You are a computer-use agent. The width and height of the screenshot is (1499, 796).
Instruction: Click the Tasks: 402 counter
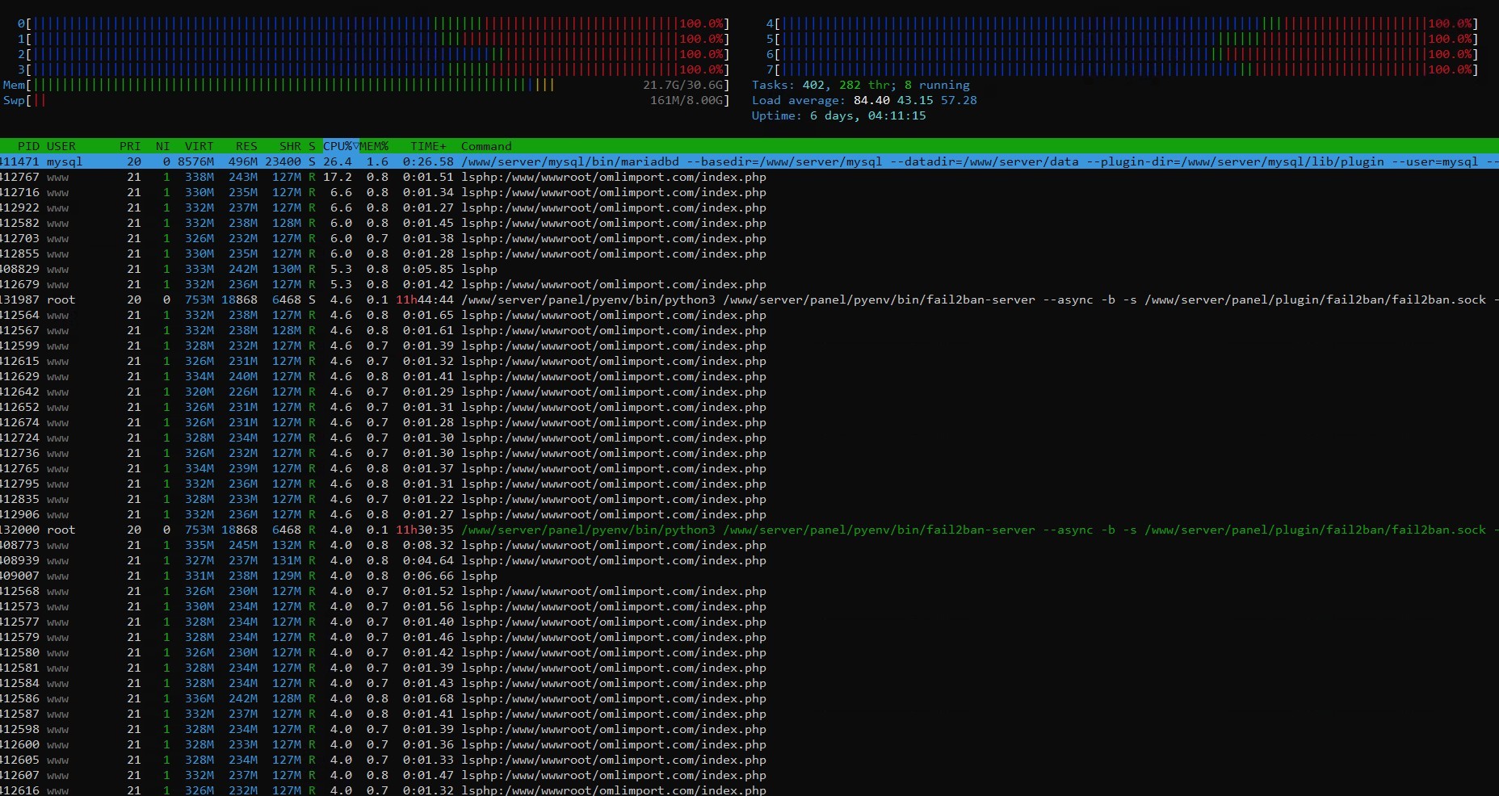(790, 86)
